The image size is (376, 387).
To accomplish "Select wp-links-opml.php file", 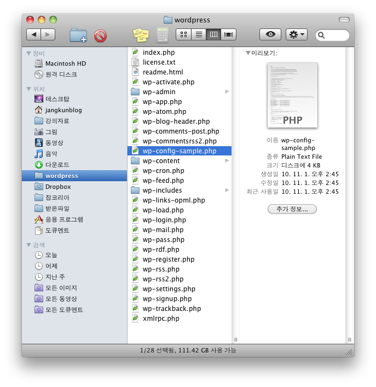I will pyautogui.click(x=180, y=200).
